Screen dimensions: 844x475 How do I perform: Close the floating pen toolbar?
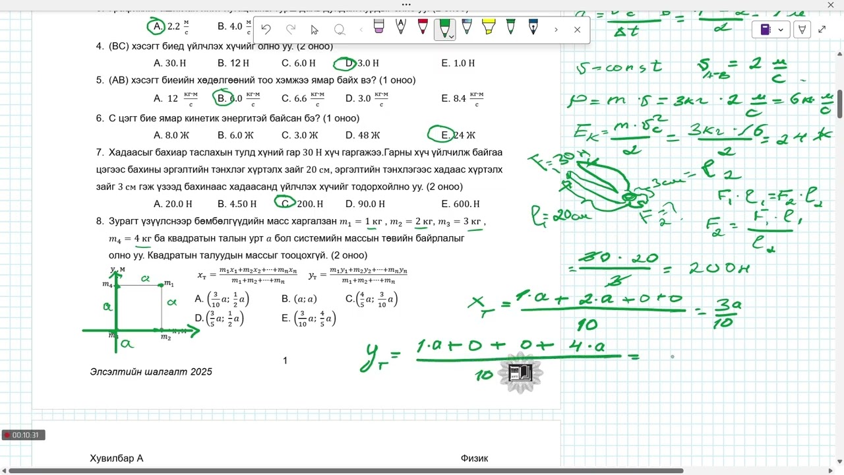[x=577, y=29]
